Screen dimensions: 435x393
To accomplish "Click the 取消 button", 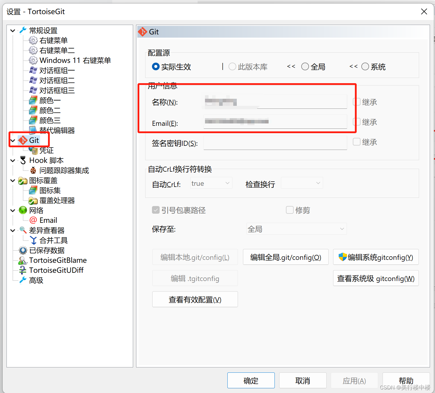I will [x=303, y=381].
